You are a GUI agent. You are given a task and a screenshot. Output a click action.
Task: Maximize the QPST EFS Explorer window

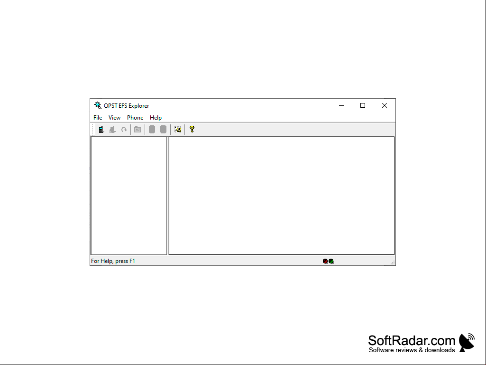tap(363, 105)
